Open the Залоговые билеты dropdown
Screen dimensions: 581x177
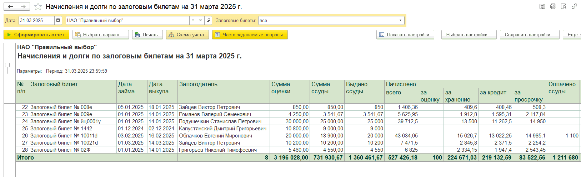click(400, 20)
